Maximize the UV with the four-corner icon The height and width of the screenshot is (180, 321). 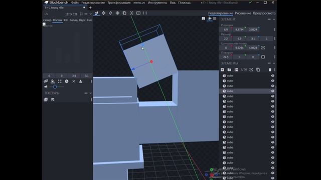click(60, 81)
